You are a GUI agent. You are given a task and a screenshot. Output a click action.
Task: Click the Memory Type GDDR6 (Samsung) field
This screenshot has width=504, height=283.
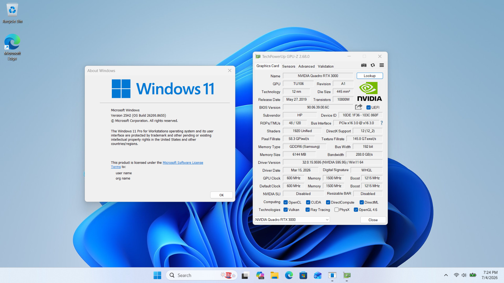coord(304,147)
